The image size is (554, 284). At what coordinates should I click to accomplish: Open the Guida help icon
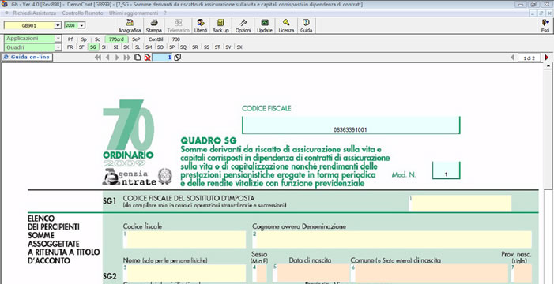pyautogui.click(x=306, y=26)
